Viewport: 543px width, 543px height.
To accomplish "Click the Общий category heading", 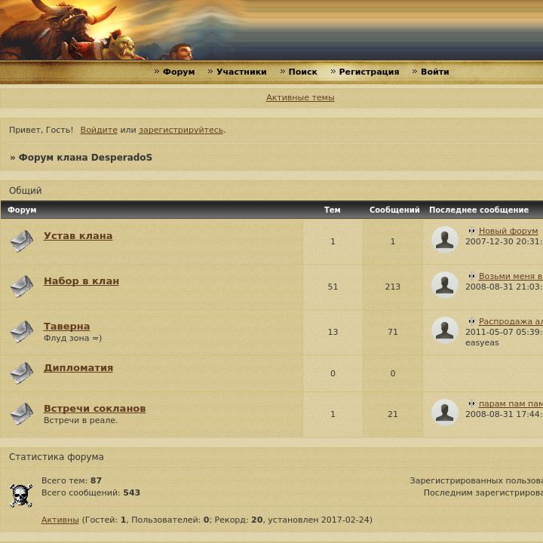I will point(26,191).
